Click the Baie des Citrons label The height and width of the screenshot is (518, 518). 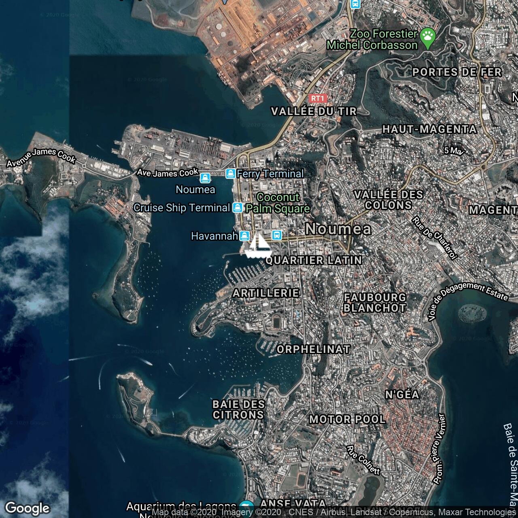click(239, 410)
